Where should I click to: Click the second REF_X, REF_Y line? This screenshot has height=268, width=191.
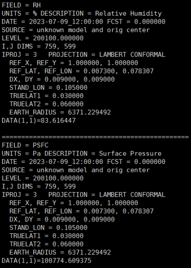(74, 203)
